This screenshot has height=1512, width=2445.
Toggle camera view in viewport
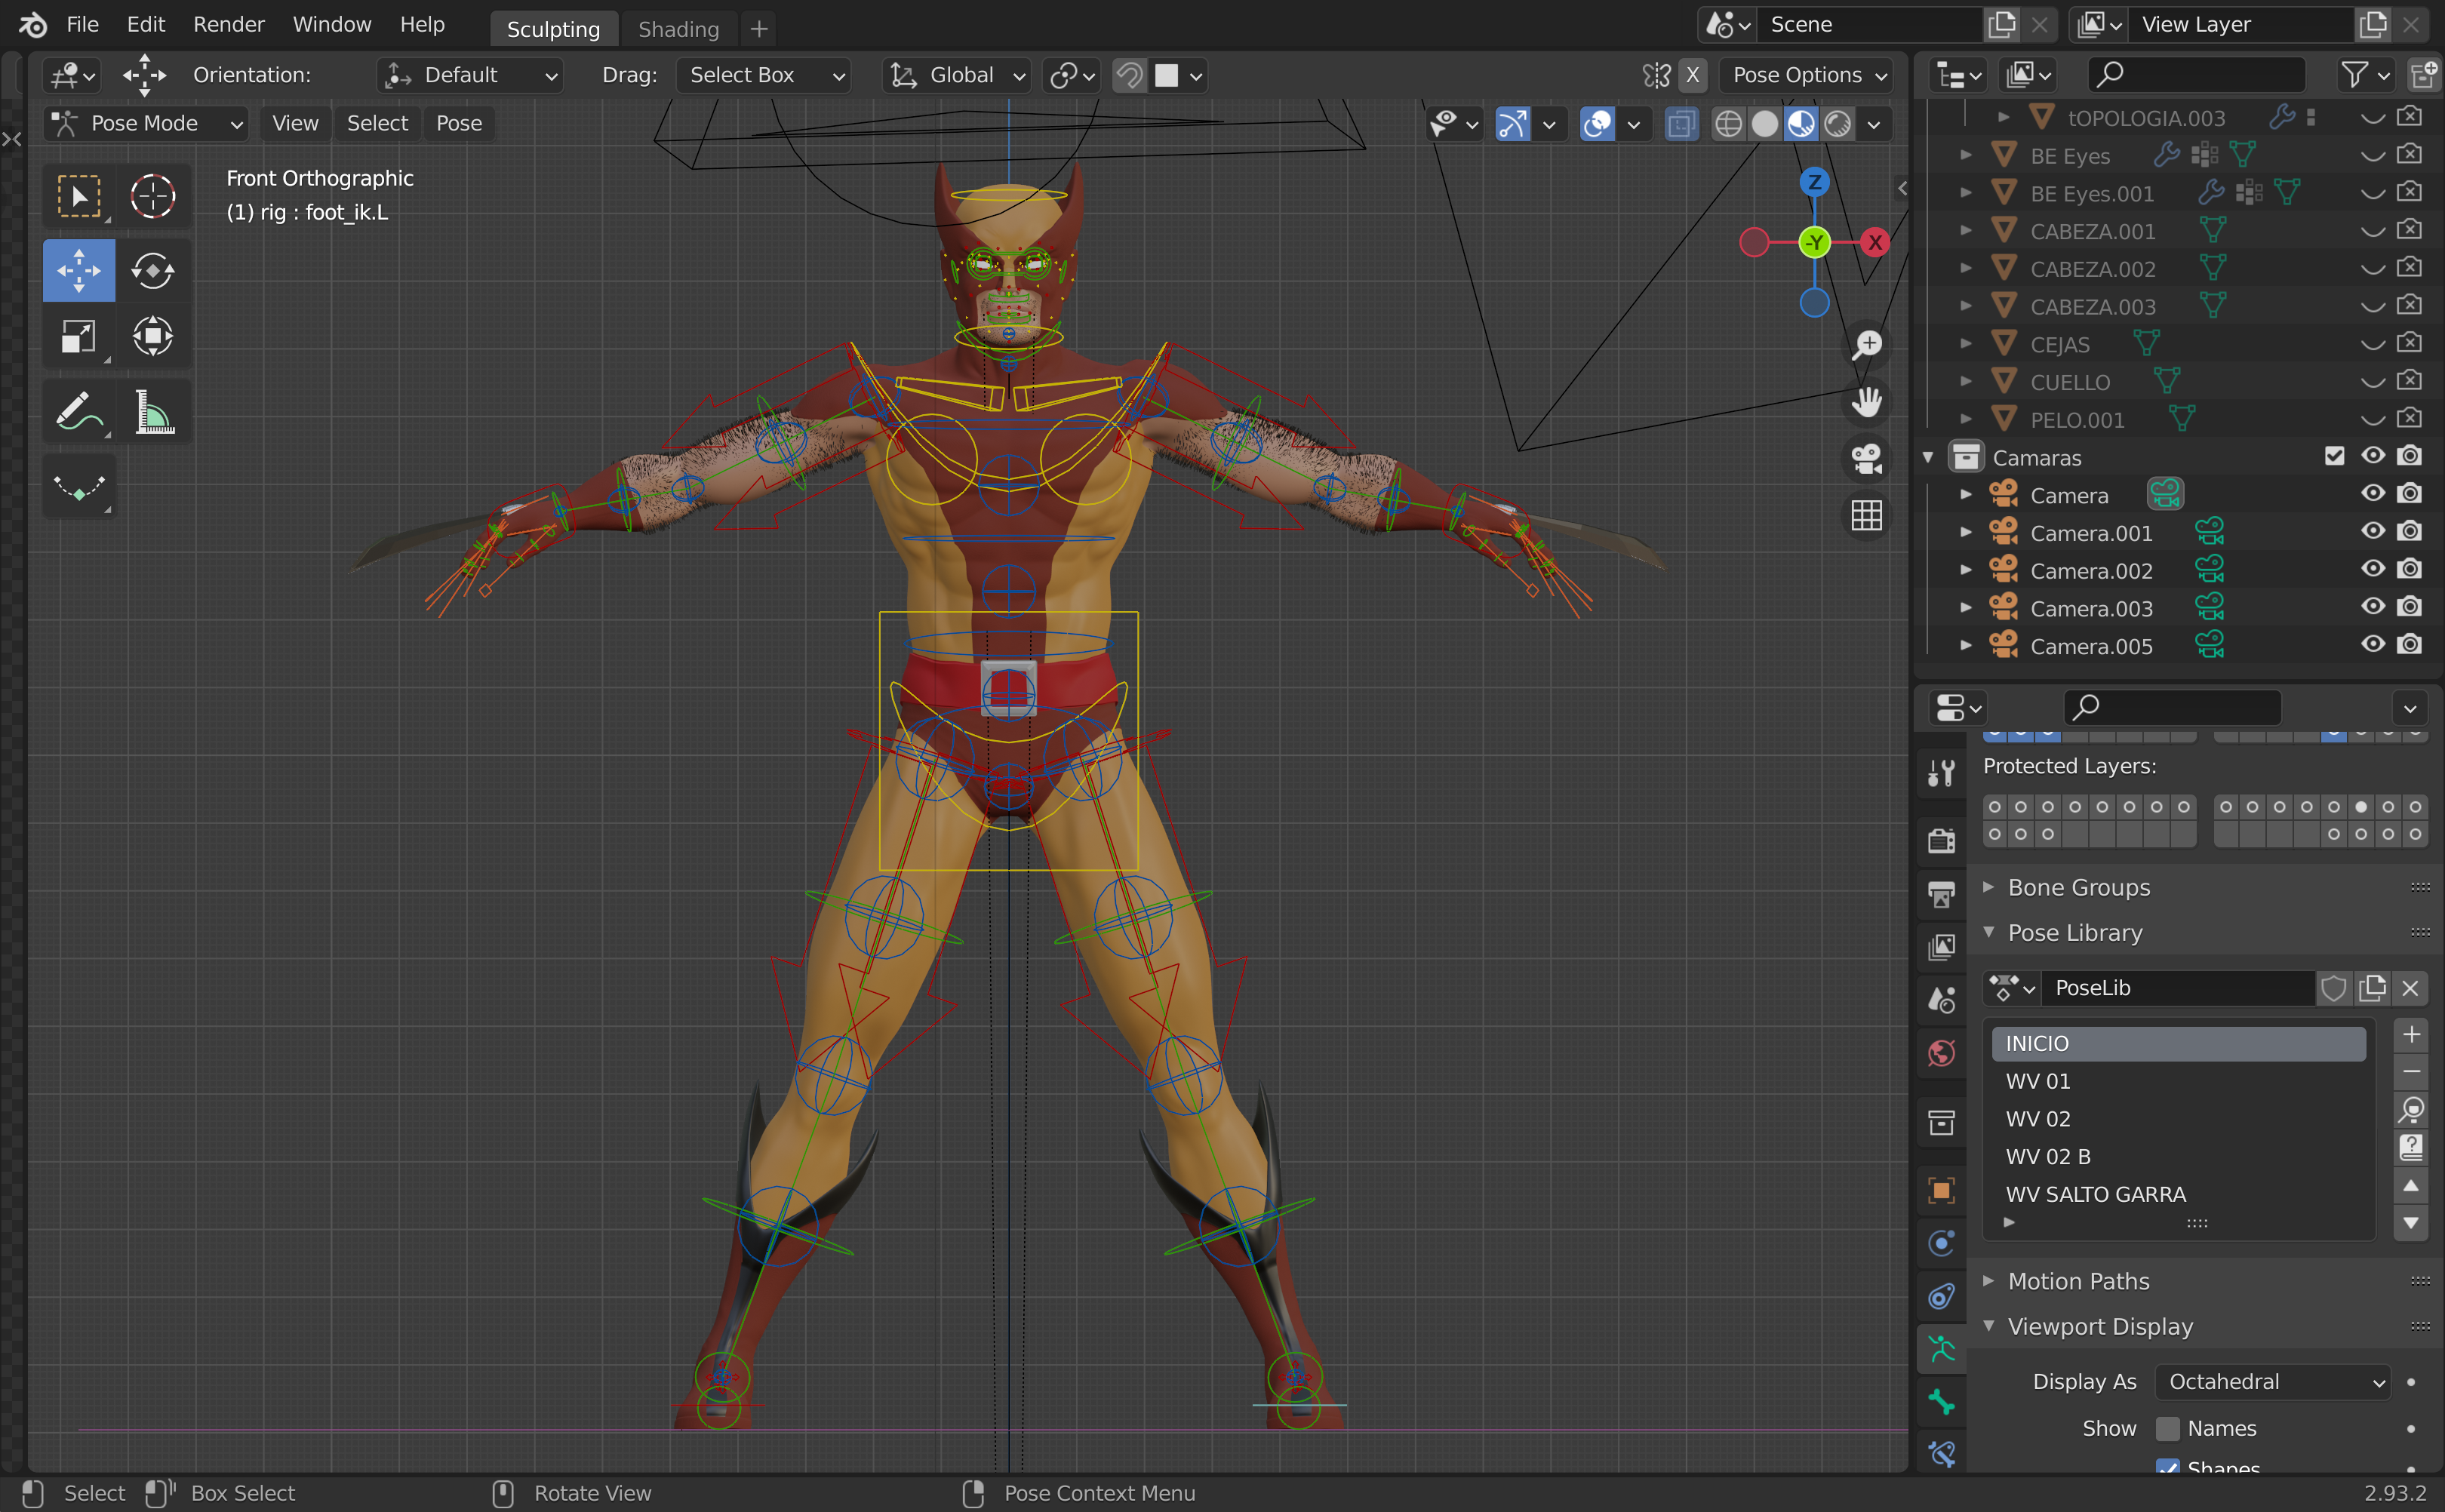pos(1866,459)
